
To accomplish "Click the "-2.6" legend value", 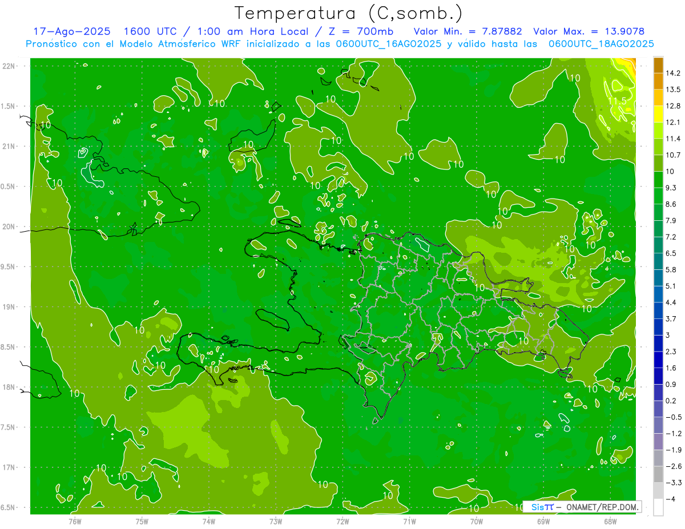I will click(x=674, y=466).
